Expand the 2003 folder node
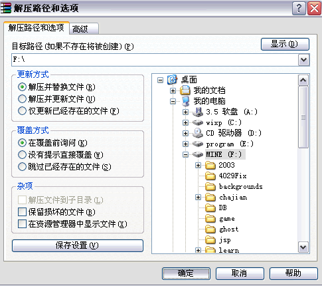Image resolution: width=322 pixels, height=286 pixels. click(x=199, y=165)
